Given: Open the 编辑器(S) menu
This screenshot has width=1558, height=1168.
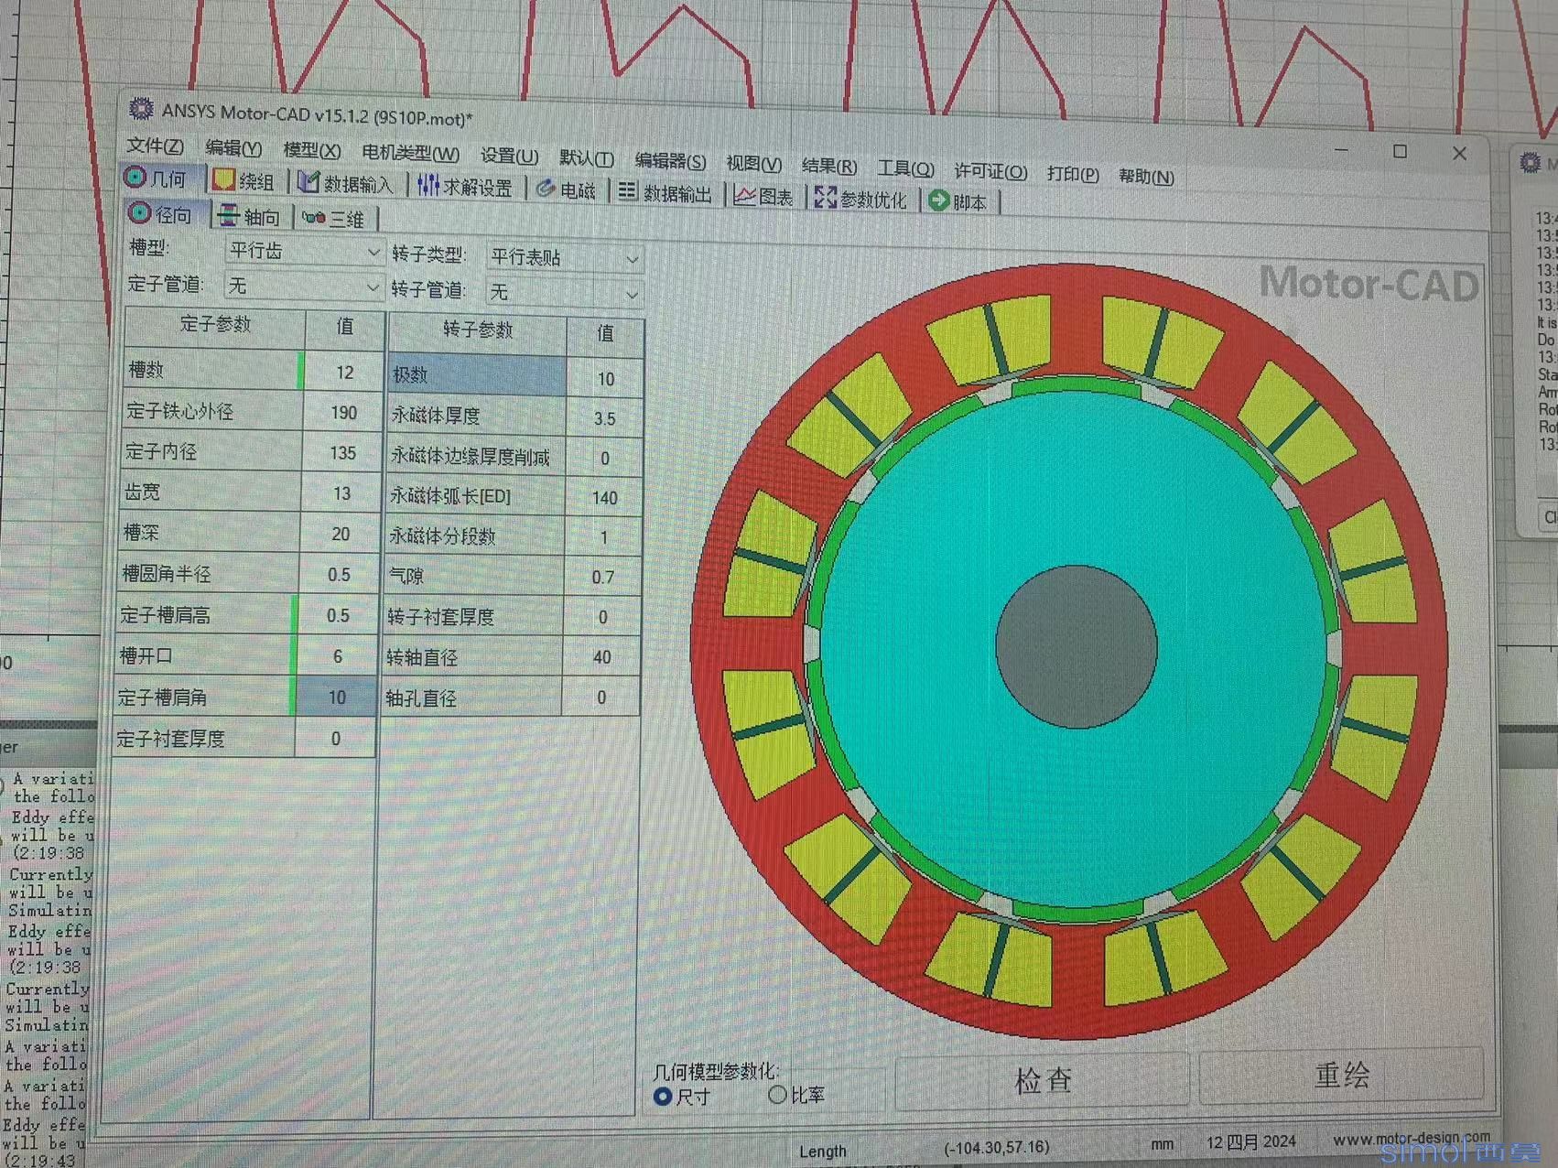Looking at the screenshot, I should pyautogui.click(x=670, y=161).
